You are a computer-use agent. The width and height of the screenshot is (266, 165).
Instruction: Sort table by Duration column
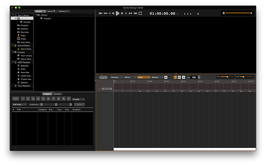(77, 109)
